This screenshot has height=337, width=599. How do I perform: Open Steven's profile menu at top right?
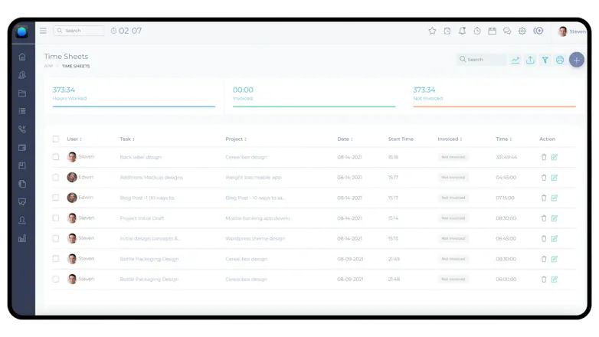[571, 31]
